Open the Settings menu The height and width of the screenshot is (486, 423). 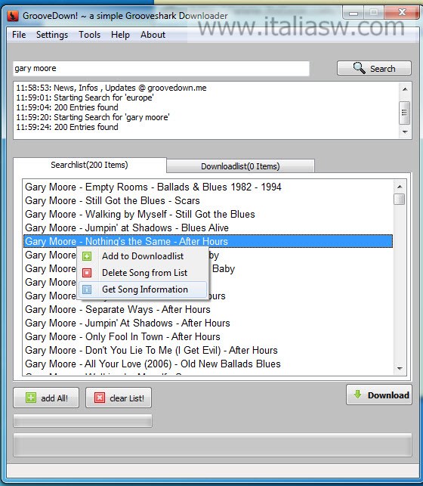(x=52, y=35)
